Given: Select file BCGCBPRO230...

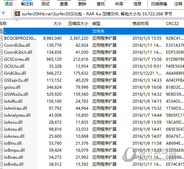Looking at the screenshot, I should [x=20, y=38].
